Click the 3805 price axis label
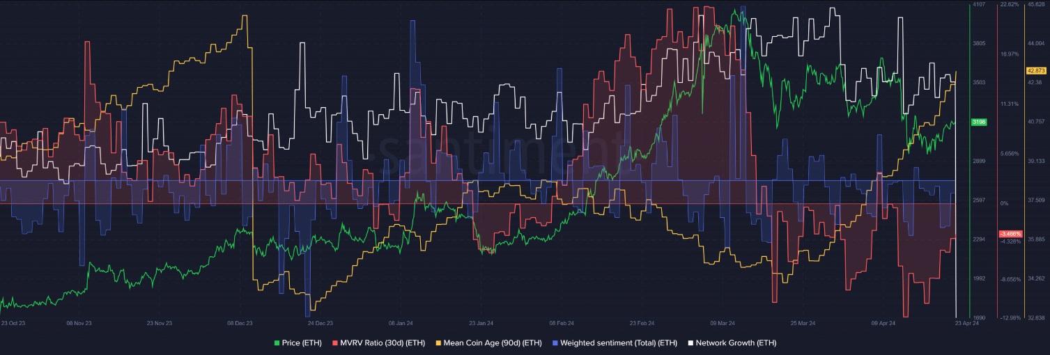The image size is (1050, 355). [979, 43]
